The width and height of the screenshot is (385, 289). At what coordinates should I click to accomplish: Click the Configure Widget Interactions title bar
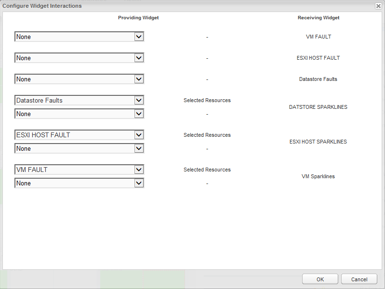[x=193, y=6]
